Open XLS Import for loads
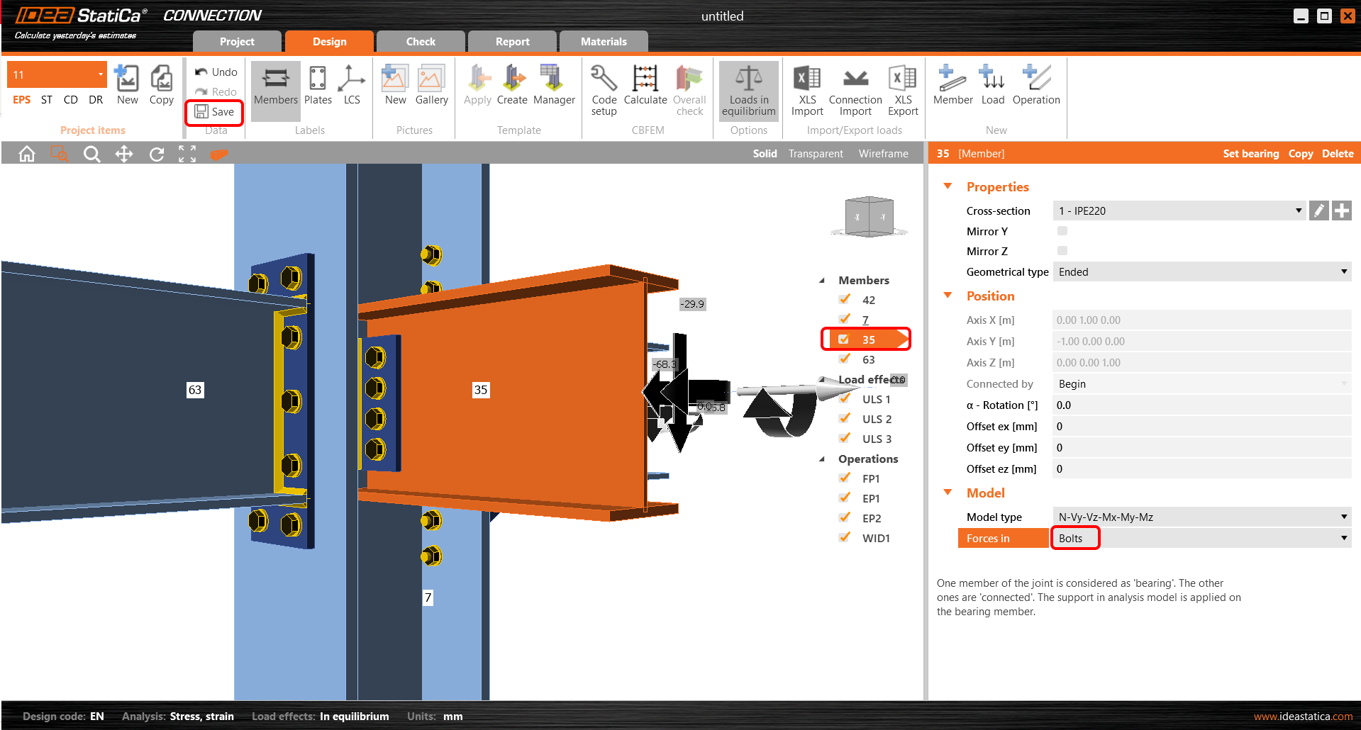The height and width of the screenshot is (730, 1361). point(806,90)
